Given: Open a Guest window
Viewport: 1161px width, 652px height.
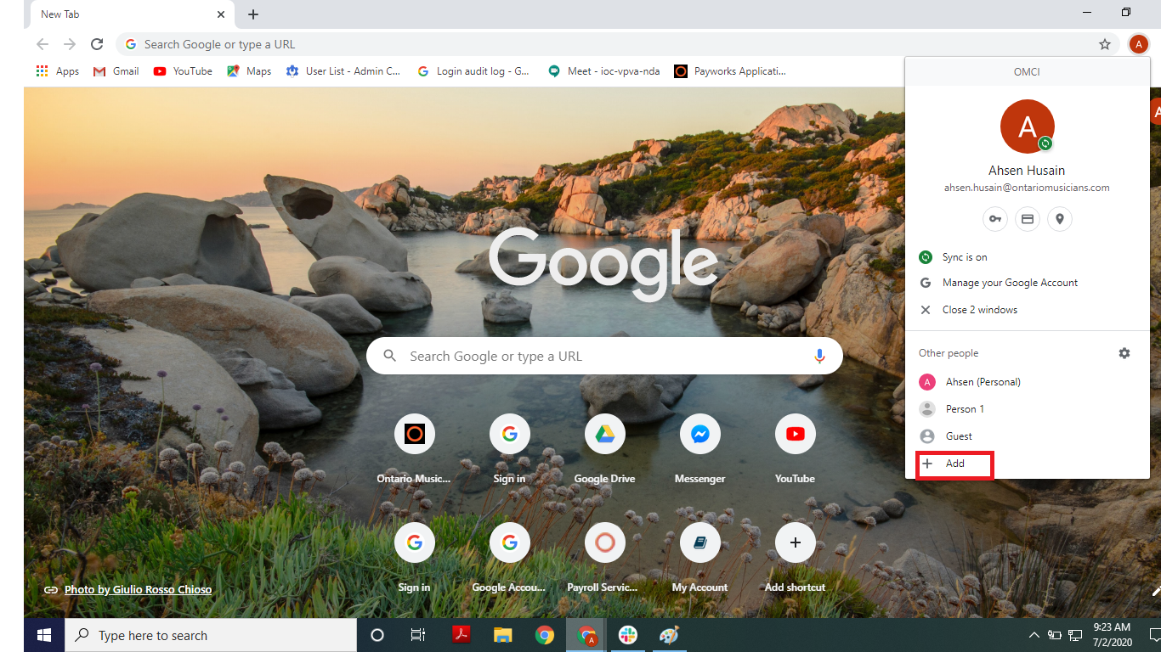Looking at the screenshot, I should tap(1028, 436).
